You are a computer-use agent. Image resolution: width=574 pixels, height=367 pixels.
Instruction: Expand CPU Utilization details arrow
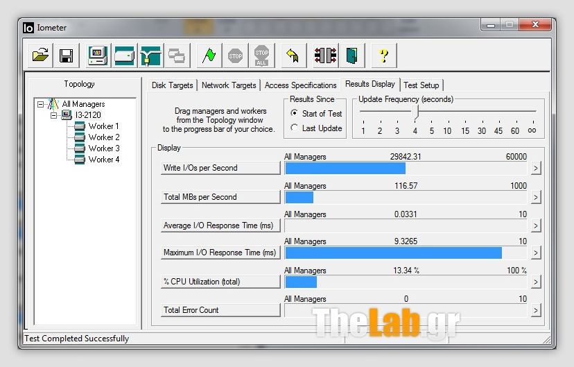(536, 282)
